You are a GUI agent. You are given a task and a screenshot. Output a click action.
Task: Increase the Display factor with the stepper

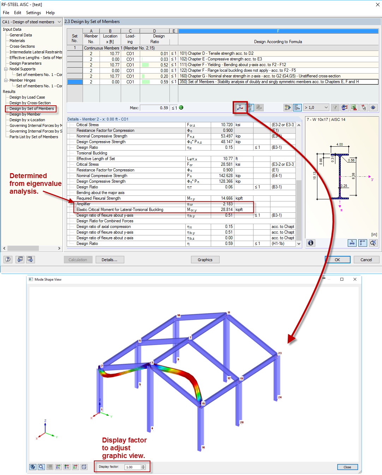point(143,465)
